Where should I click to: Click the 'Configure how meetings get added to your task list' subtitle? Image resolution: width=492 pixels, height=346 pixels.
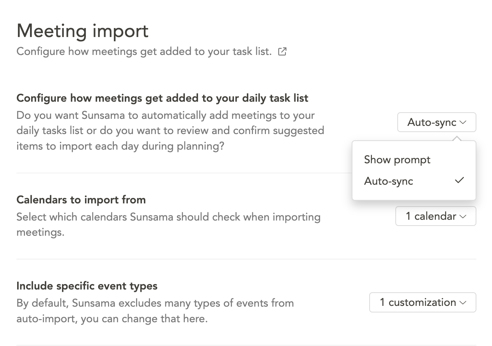coord(144,51)
